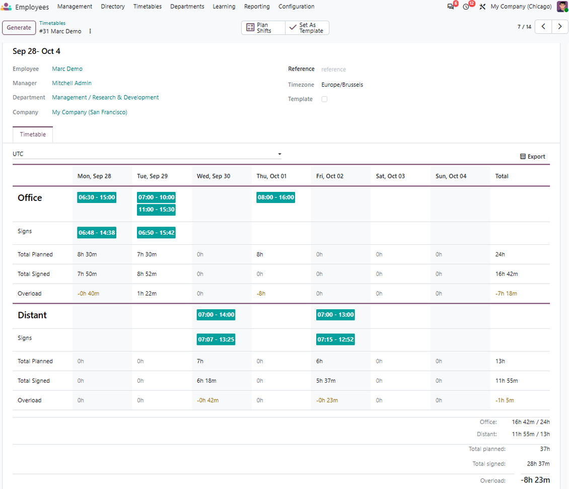The height and width of the screenshot is (489, 569).
Task: Click the Sep 28- Oct 4 title
Action: (x=36, y=51)
